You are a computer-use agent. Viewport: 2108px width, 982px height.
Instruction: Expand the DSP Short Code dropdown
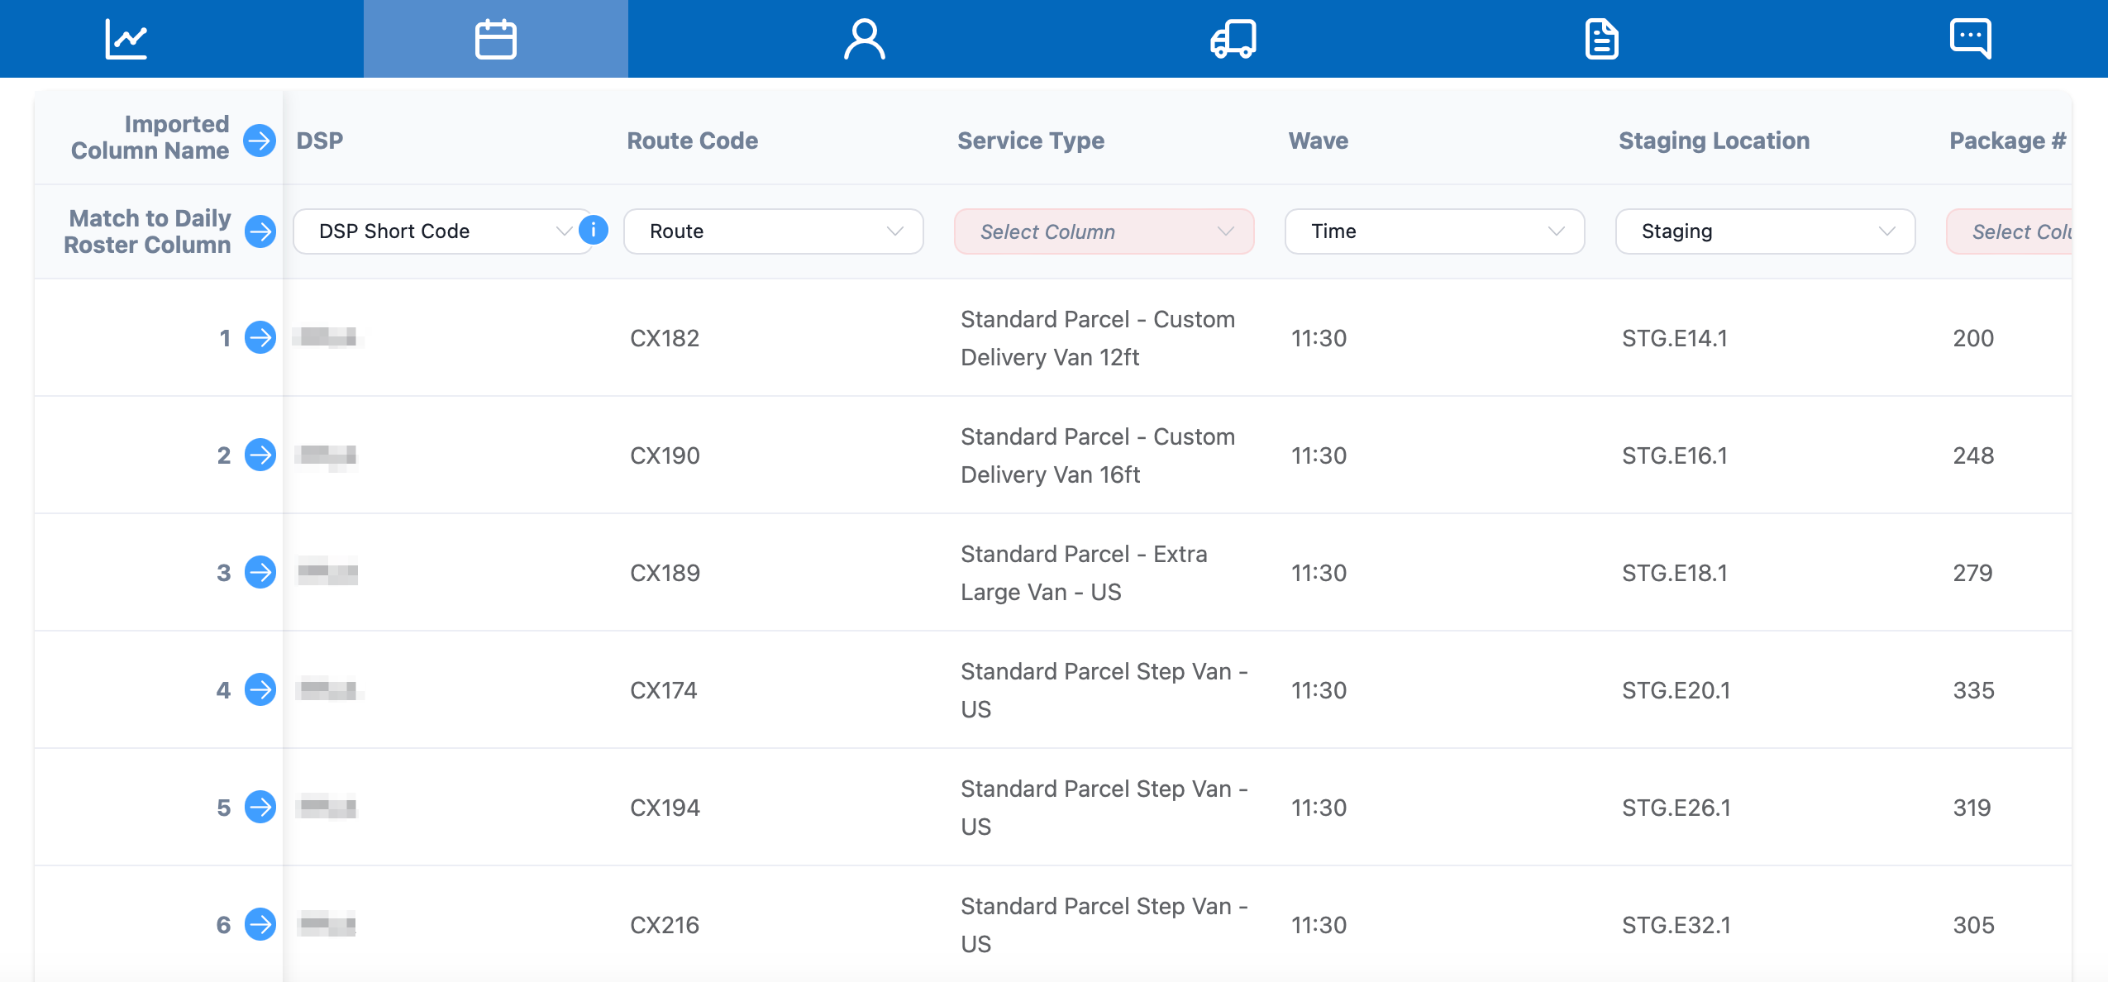pos(442,231)
